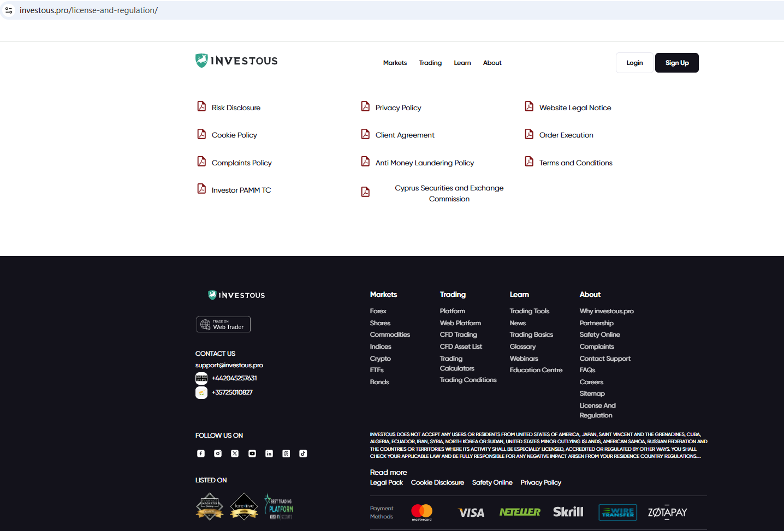This screenshot has height=531, width=784.
Task: Click the UK flag phone icon
Action: point(201,378)
